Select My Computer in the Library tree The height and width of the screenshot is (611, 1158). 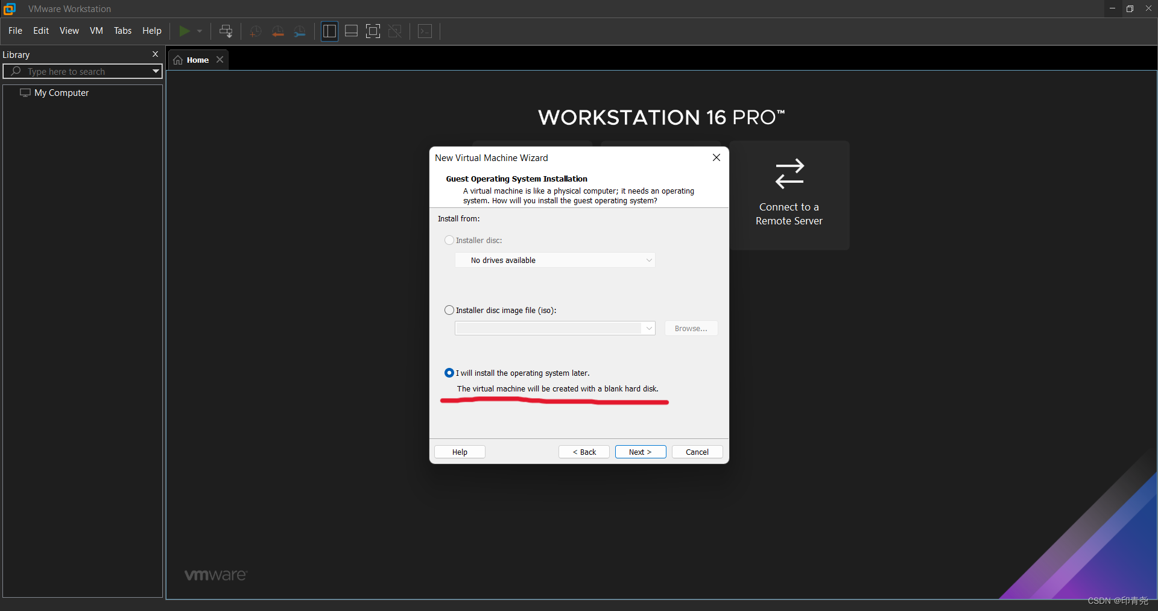coord(62,93)
